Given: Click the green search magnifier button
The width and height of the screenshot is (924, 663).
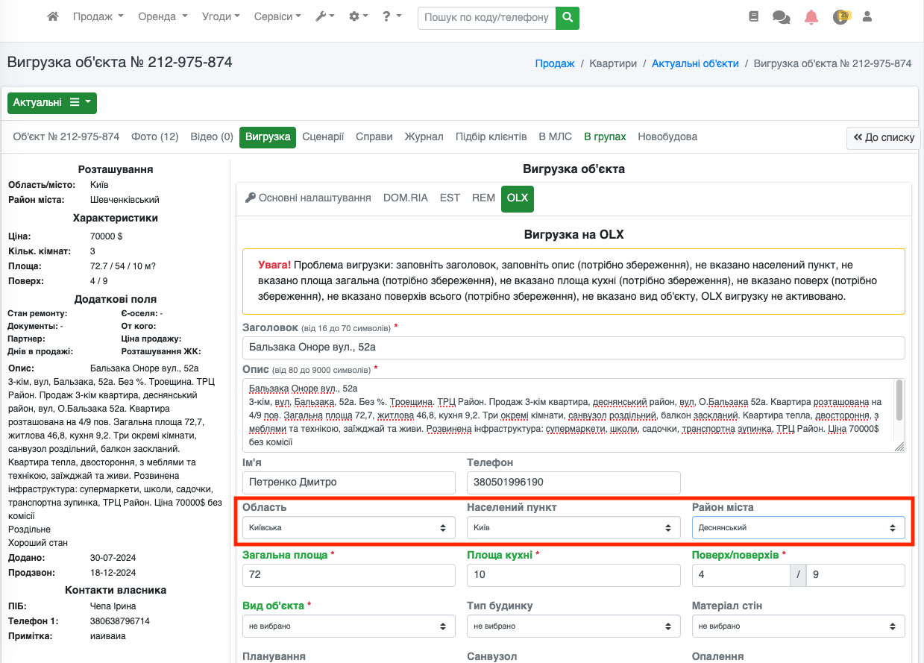Looking at the screenshot, I should click(568, 17).
